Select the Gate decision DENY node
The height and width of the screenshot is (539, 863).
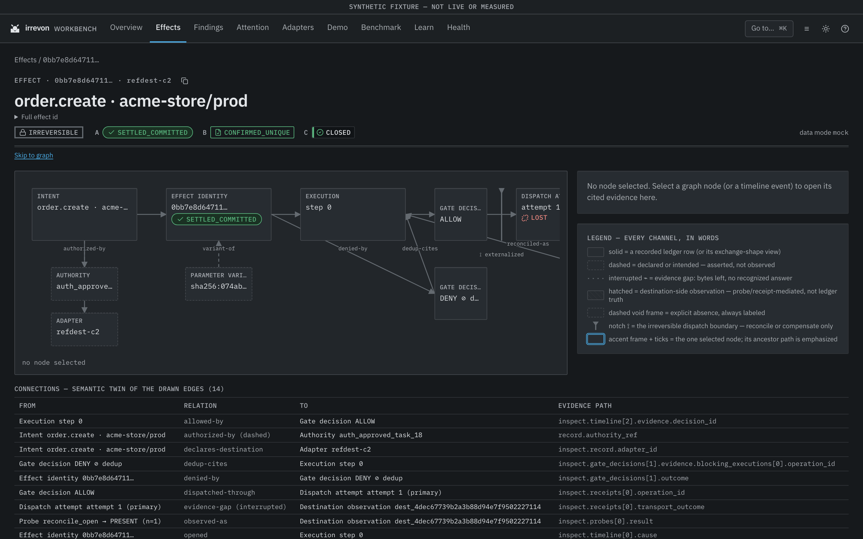coord(461,293)
